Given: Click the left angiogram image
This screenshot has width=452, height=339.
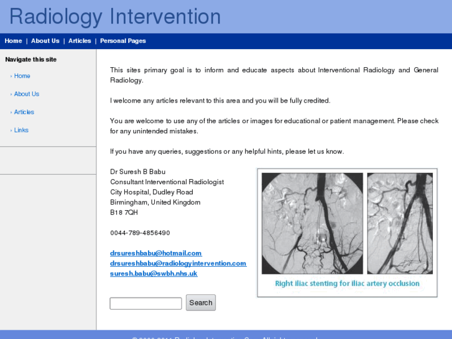Looking at the screenshot, I should (312, 223).
